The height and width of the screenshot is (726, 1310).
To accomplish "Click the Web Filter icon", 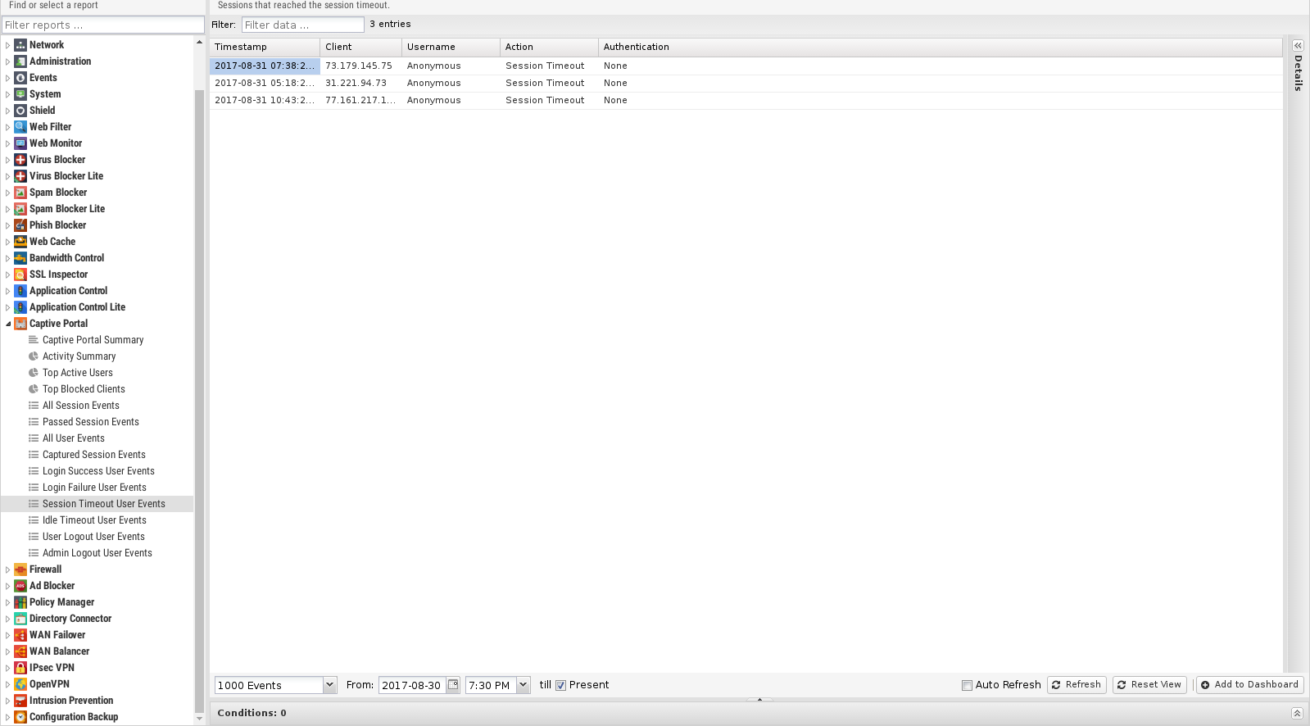I will (20, 127).
